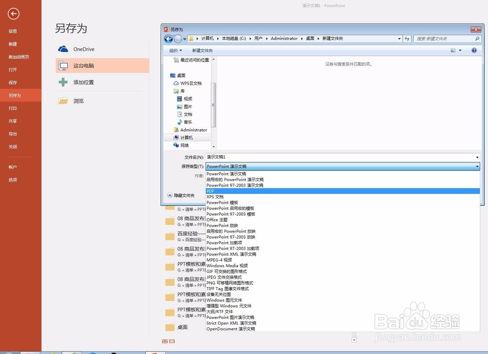This screenshot has width=488, height=354.
Task: Open WPS云文档 in navigation tree
Action: point(187,83)
